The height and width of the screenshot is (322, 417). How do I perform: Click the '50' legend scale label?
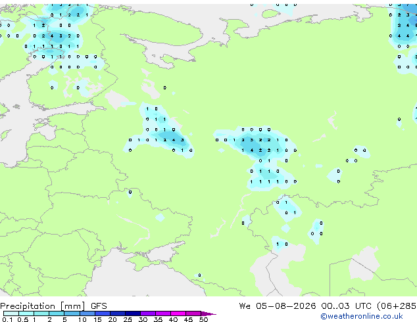click(204, 319)
